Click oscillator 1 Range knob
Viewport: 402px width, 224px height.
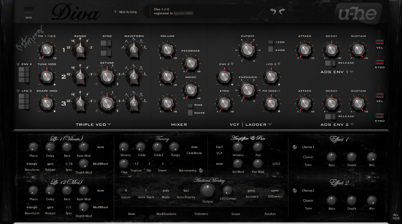(80, 50)
